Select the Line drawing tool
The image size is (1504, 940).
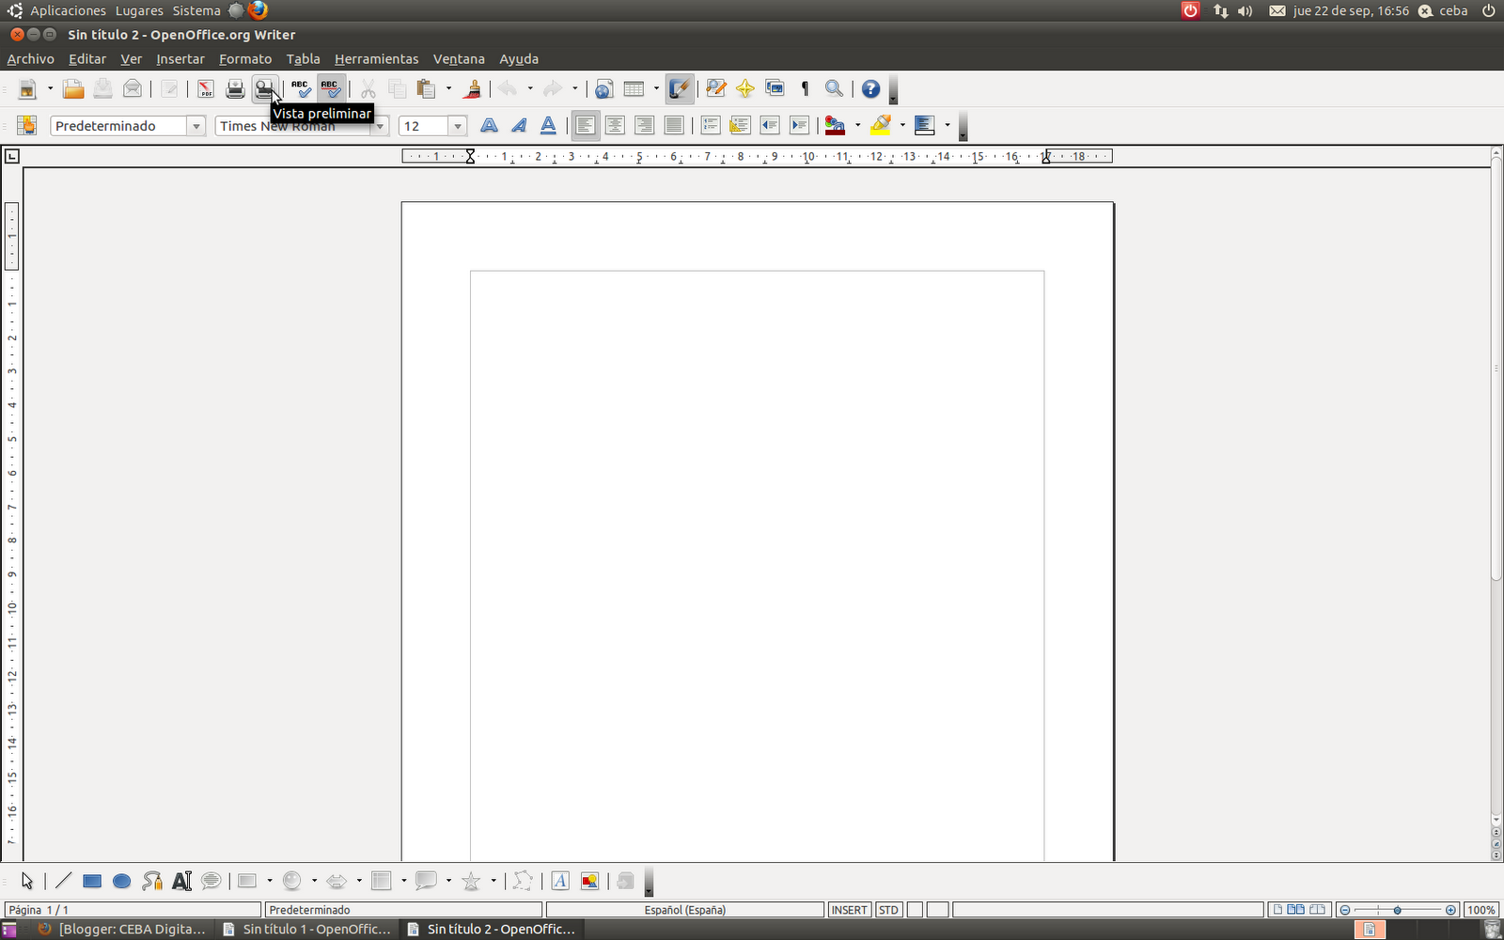click(63, 881)
